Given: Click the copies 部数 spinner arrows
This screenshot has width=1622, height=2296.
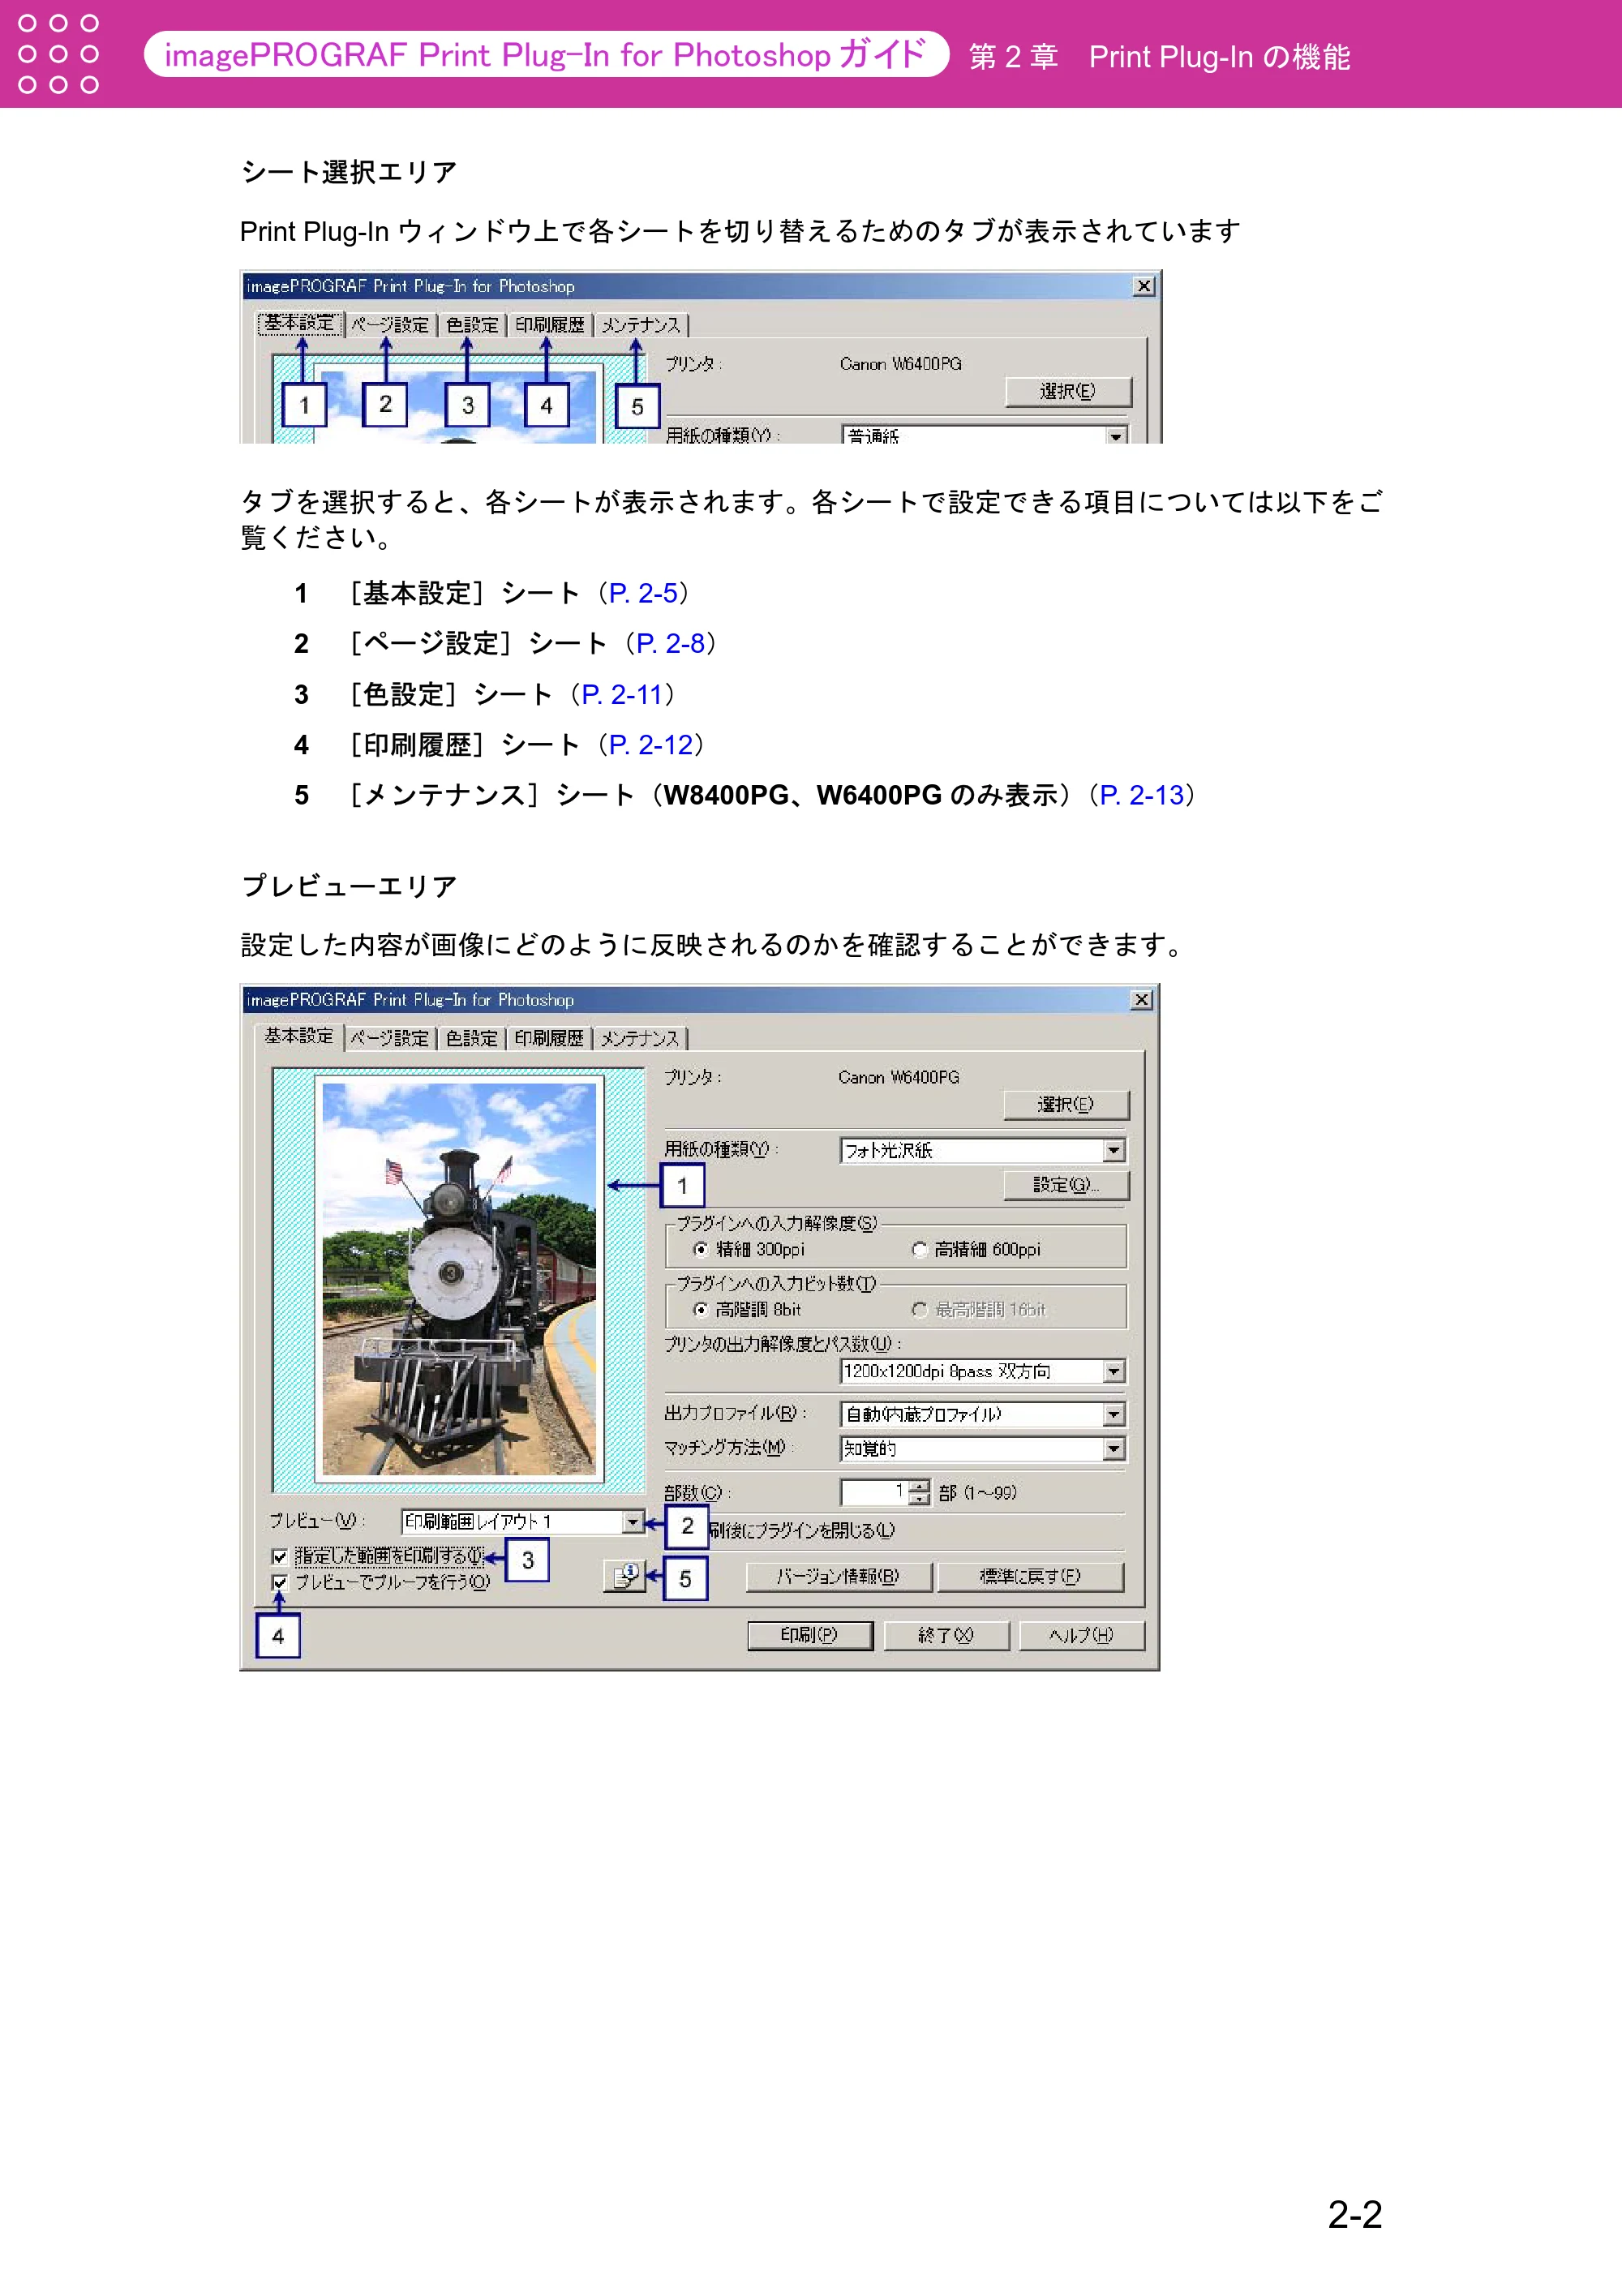Looking at the screenshot, I should [x=920, y=1492].
